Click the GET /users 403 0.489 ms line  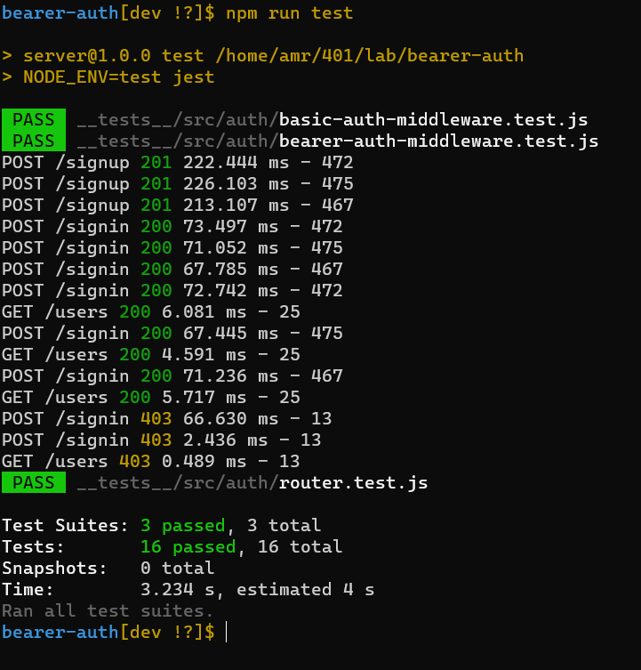pyautogui.click(x=151, y=462)
